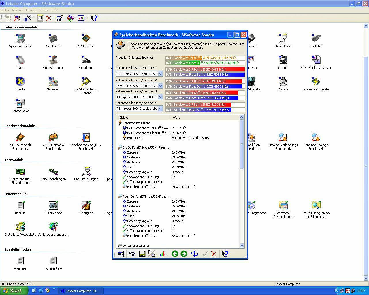Open the Datenquellen module
Viewport: 369px width, 295px height.
click(x=20, y=105)
